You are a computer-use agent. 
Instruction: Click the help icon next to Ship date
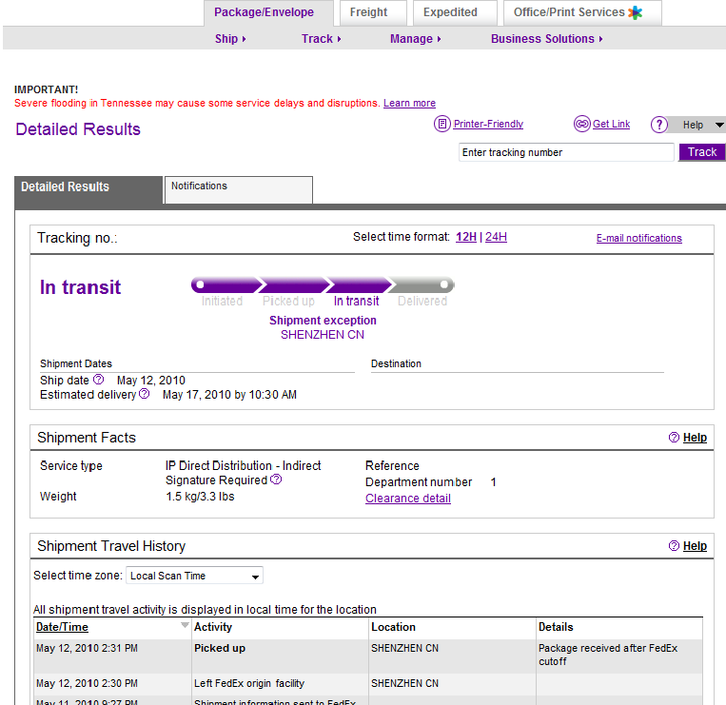(98, 380)
